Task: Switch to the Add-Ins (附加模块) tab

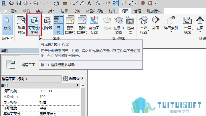Action: tap(154, 11)
